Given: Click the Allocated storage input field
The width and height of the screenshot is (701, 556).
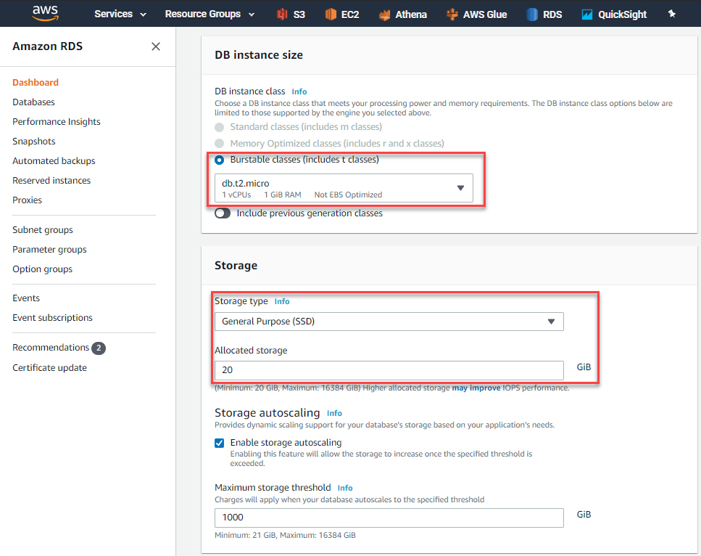Looking at the screenshot, I should tap(389, 370).
